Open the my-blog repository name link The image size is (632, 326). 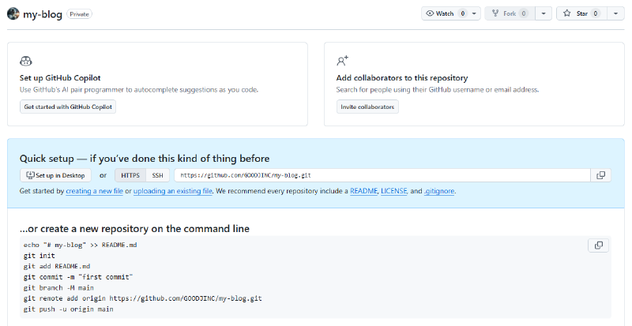[x=43, y=14]
